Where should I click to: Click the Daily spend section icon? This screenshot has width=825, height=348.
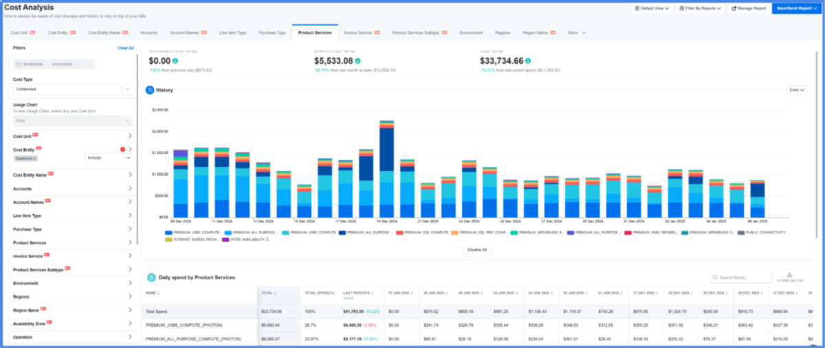(150, 277)
